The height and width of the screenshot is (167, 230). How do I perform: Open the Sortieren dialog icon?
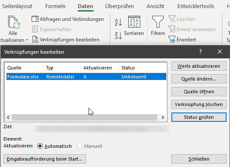pyautogui.click(x=134, y=22)
